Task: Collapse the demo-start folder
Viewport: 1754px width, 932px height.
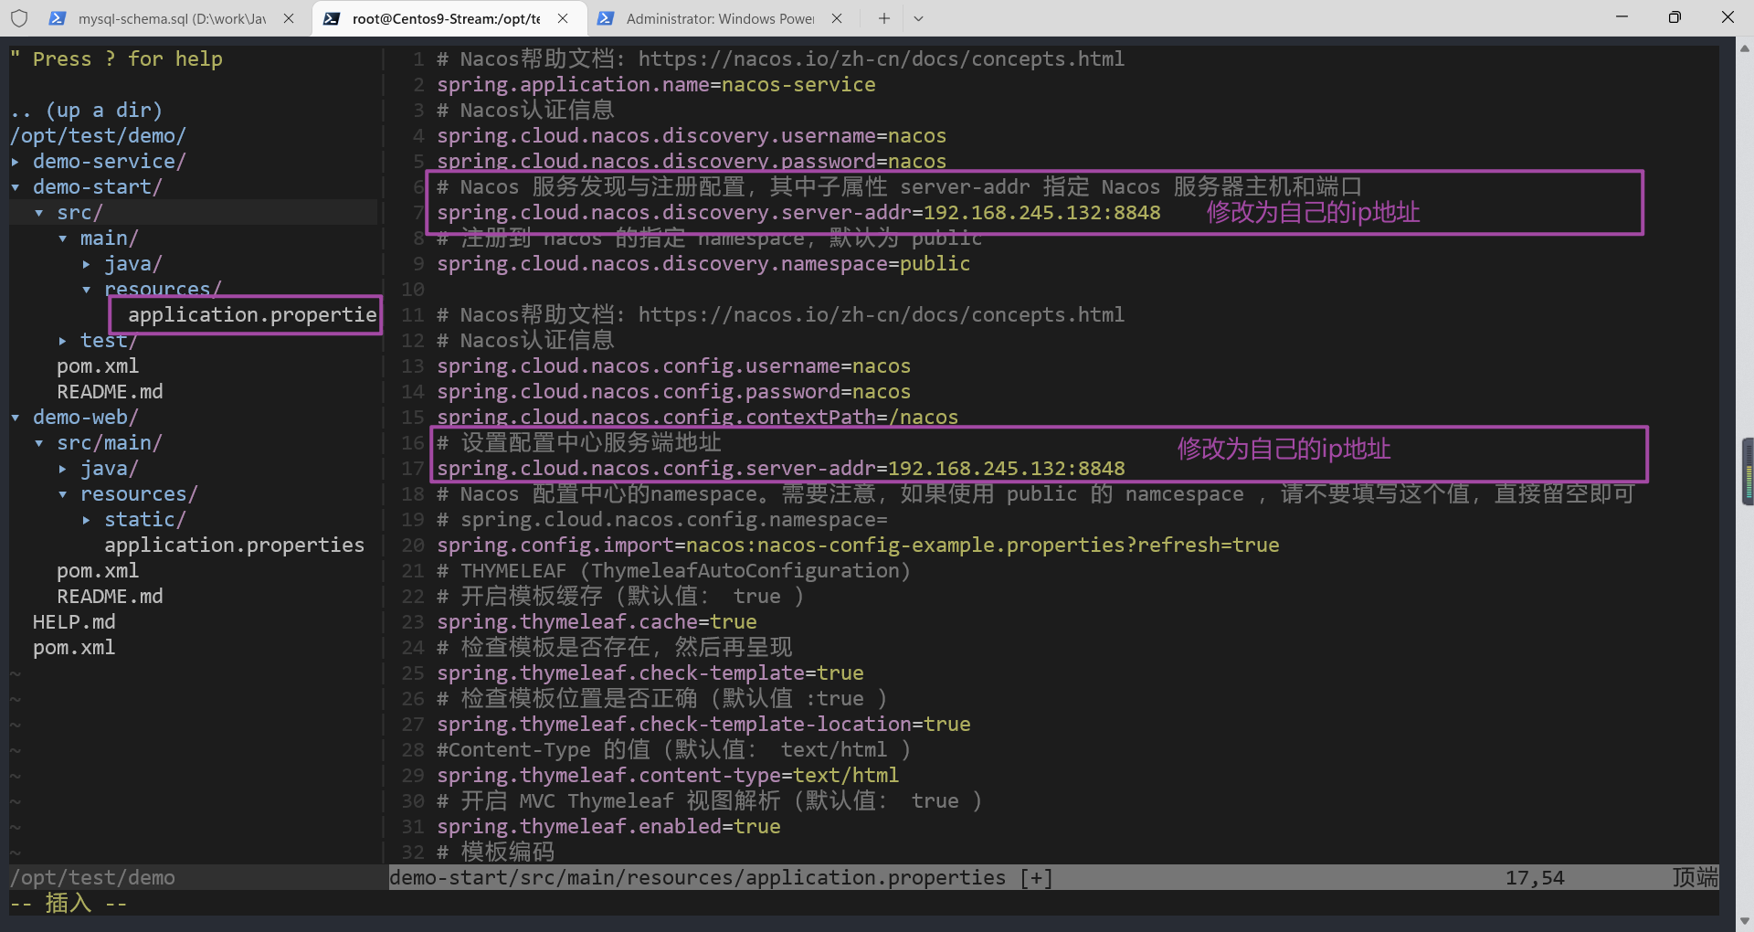Action: 97,187
